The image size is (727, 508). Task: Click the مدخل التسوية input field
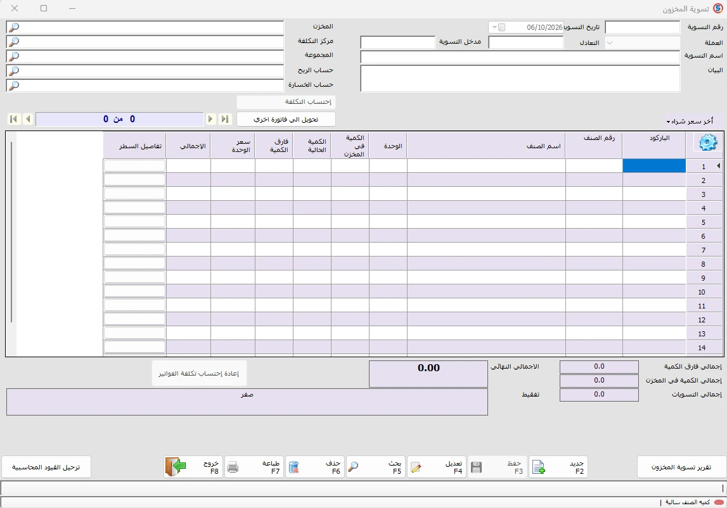point(398,42)
